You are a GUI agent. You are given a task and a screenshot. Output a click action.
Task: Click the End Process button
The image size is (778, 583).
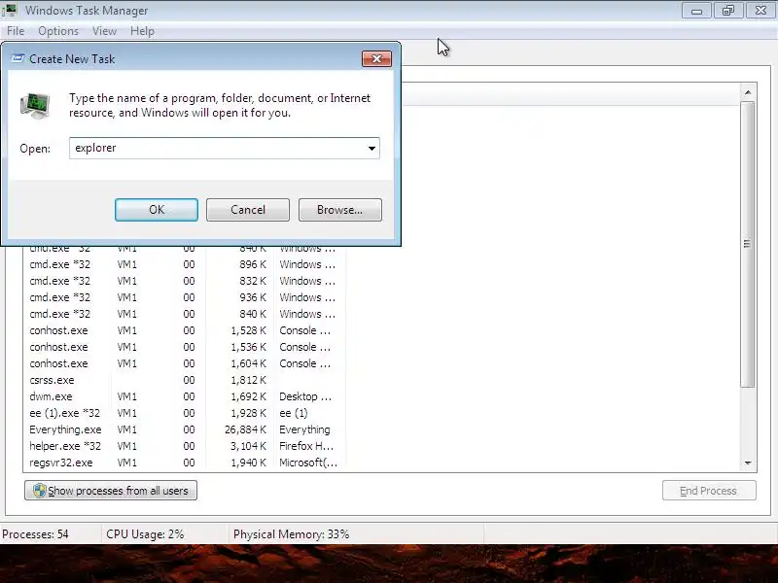pos(709,491)
